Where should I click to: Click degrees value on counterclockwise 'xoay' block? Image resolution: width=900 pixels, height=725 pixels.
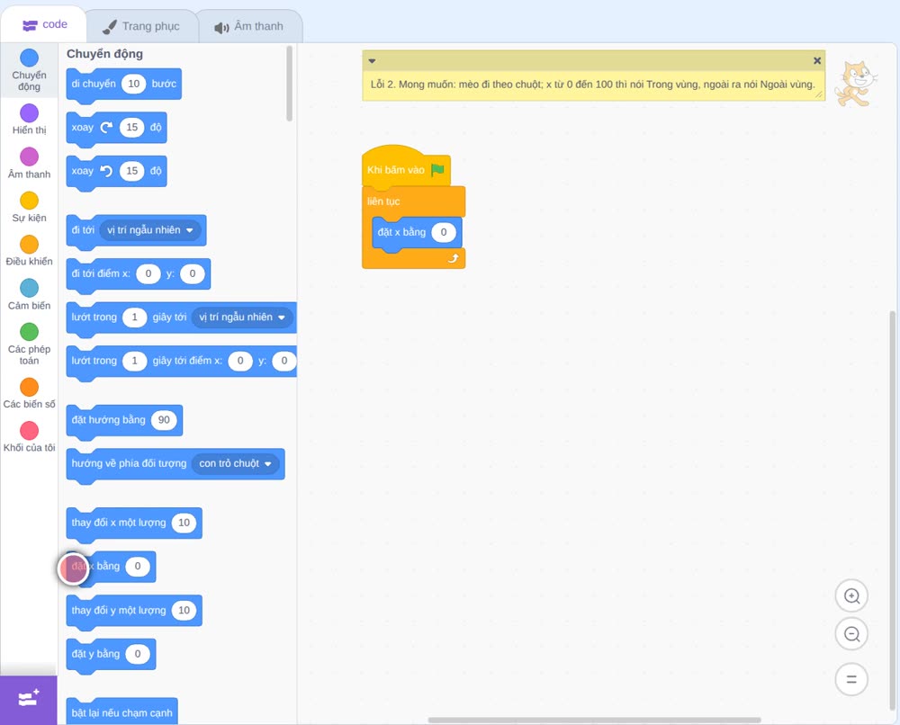click(x=132, y=171)
